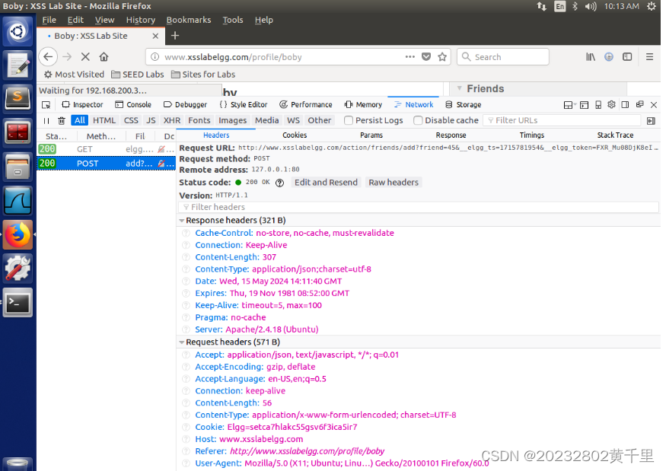Switch to the Response tab
The width and height of the screenshot is (666, 471).
pos(451,135)
